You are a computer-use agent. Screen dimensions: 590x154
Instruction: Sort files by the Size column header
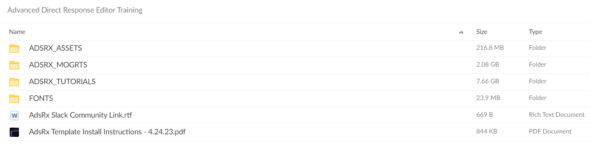point(482,32)
